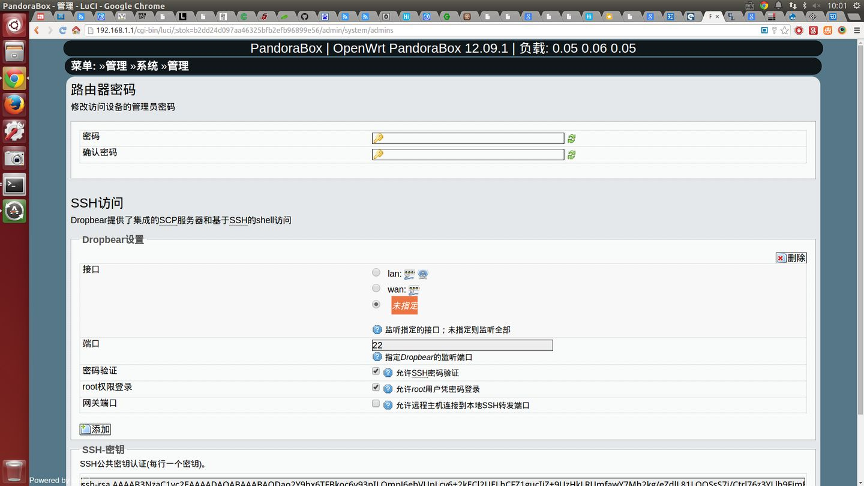Click the text 允许root用户凭密码登录
This screenshot has width=864, height=486.
tap(438, 389)
